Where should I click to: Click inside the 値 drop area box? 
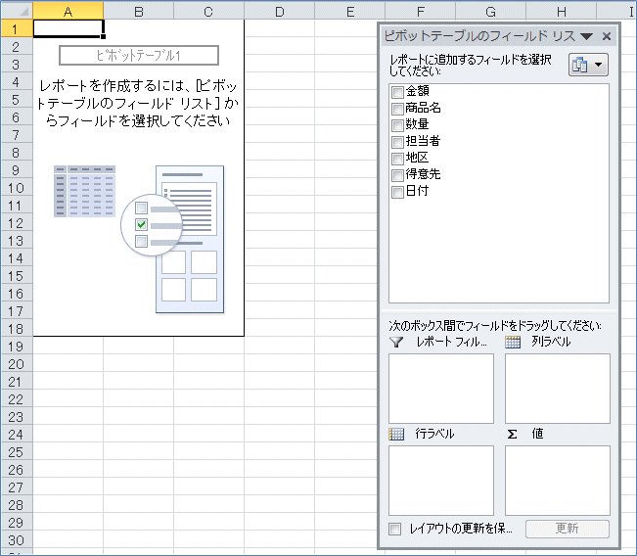(x=558, y=480)
